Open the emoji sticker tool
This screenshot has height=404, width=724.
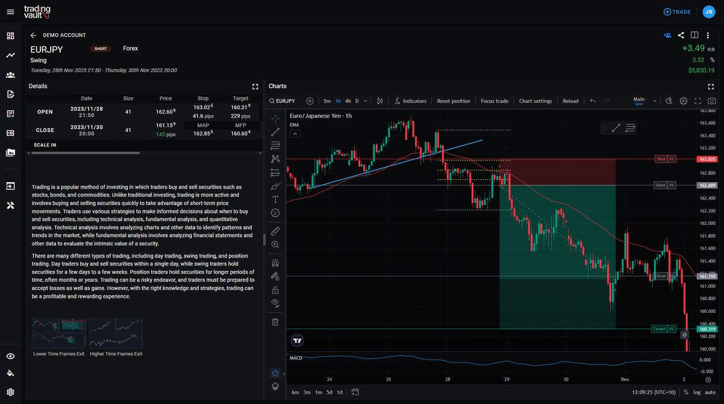pos(275,213)
